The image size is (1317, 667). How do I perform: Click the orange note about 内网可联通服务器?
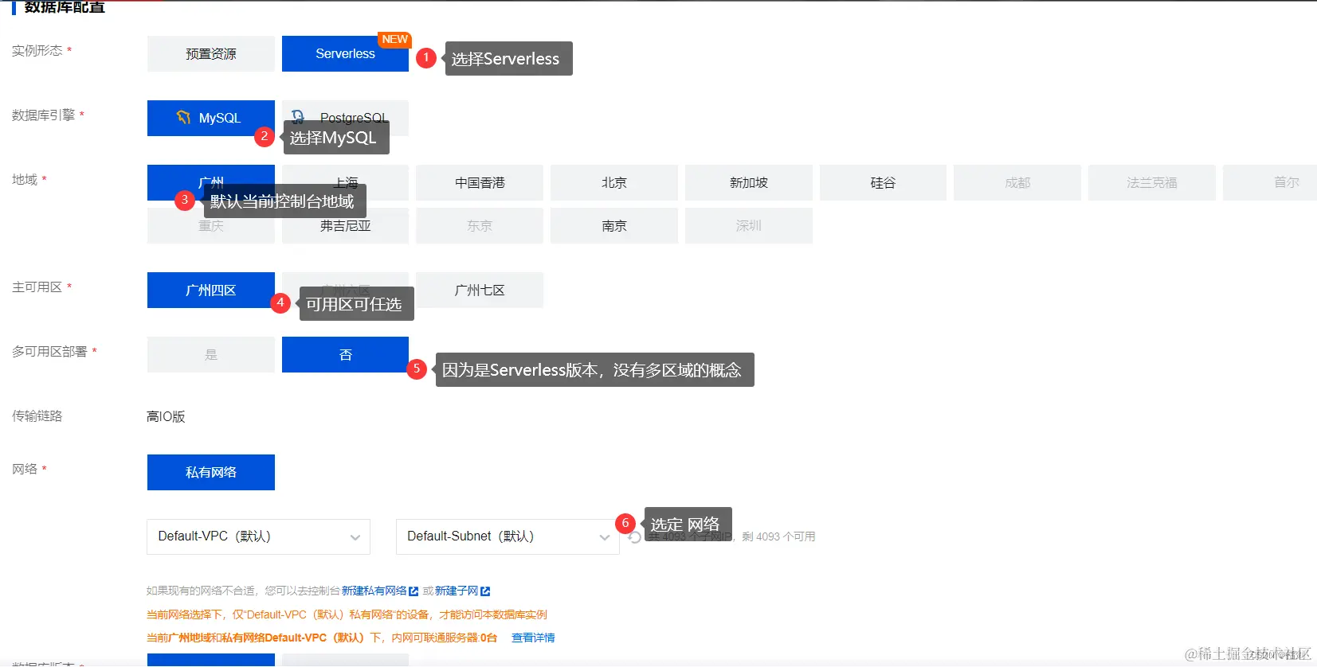322,638
